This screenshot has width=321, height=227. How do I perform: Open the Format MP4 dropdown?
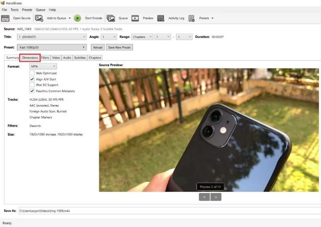(43, 66)
